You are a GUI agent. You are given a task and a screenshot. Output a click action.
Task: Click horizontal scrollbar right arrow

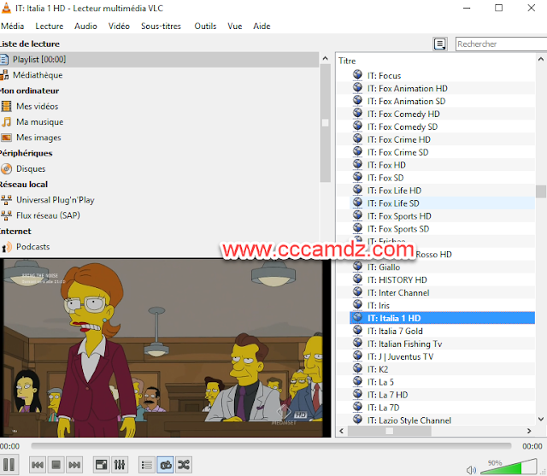pyautogui.click(x=529, y=431)
